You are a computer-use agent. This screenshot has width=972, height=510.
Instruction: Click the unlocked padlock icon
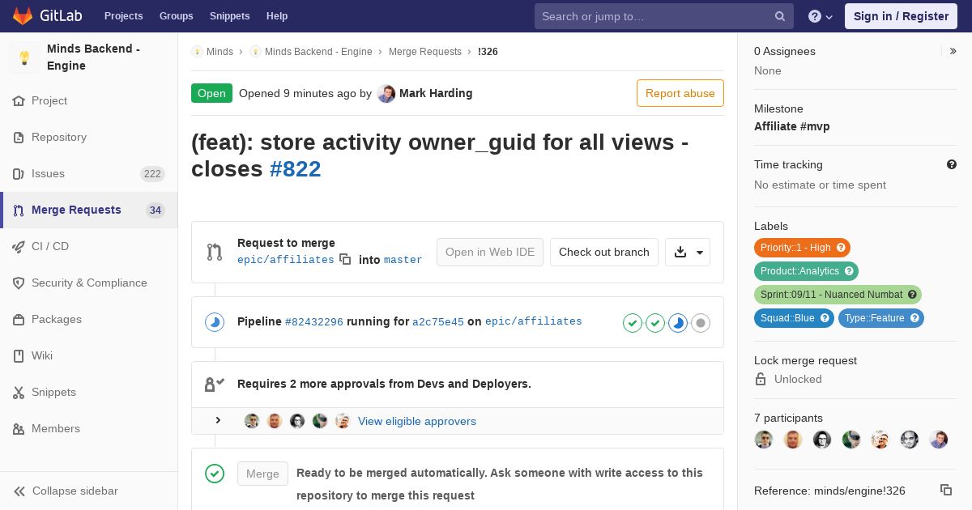coord(761,379)
